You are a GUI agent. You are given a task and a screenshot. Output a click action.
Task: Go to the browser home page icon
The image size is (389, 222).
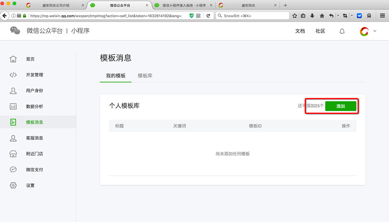pyautogui.click(x=322, y=16)
